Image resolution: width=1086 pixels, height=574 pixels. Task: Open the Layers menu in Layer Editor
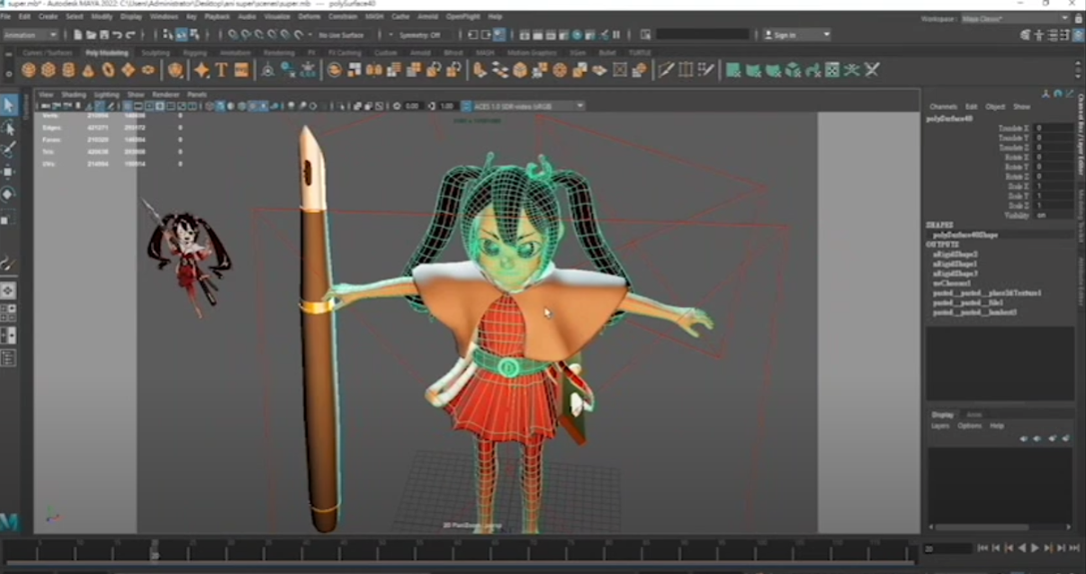(x=940, y=426)
